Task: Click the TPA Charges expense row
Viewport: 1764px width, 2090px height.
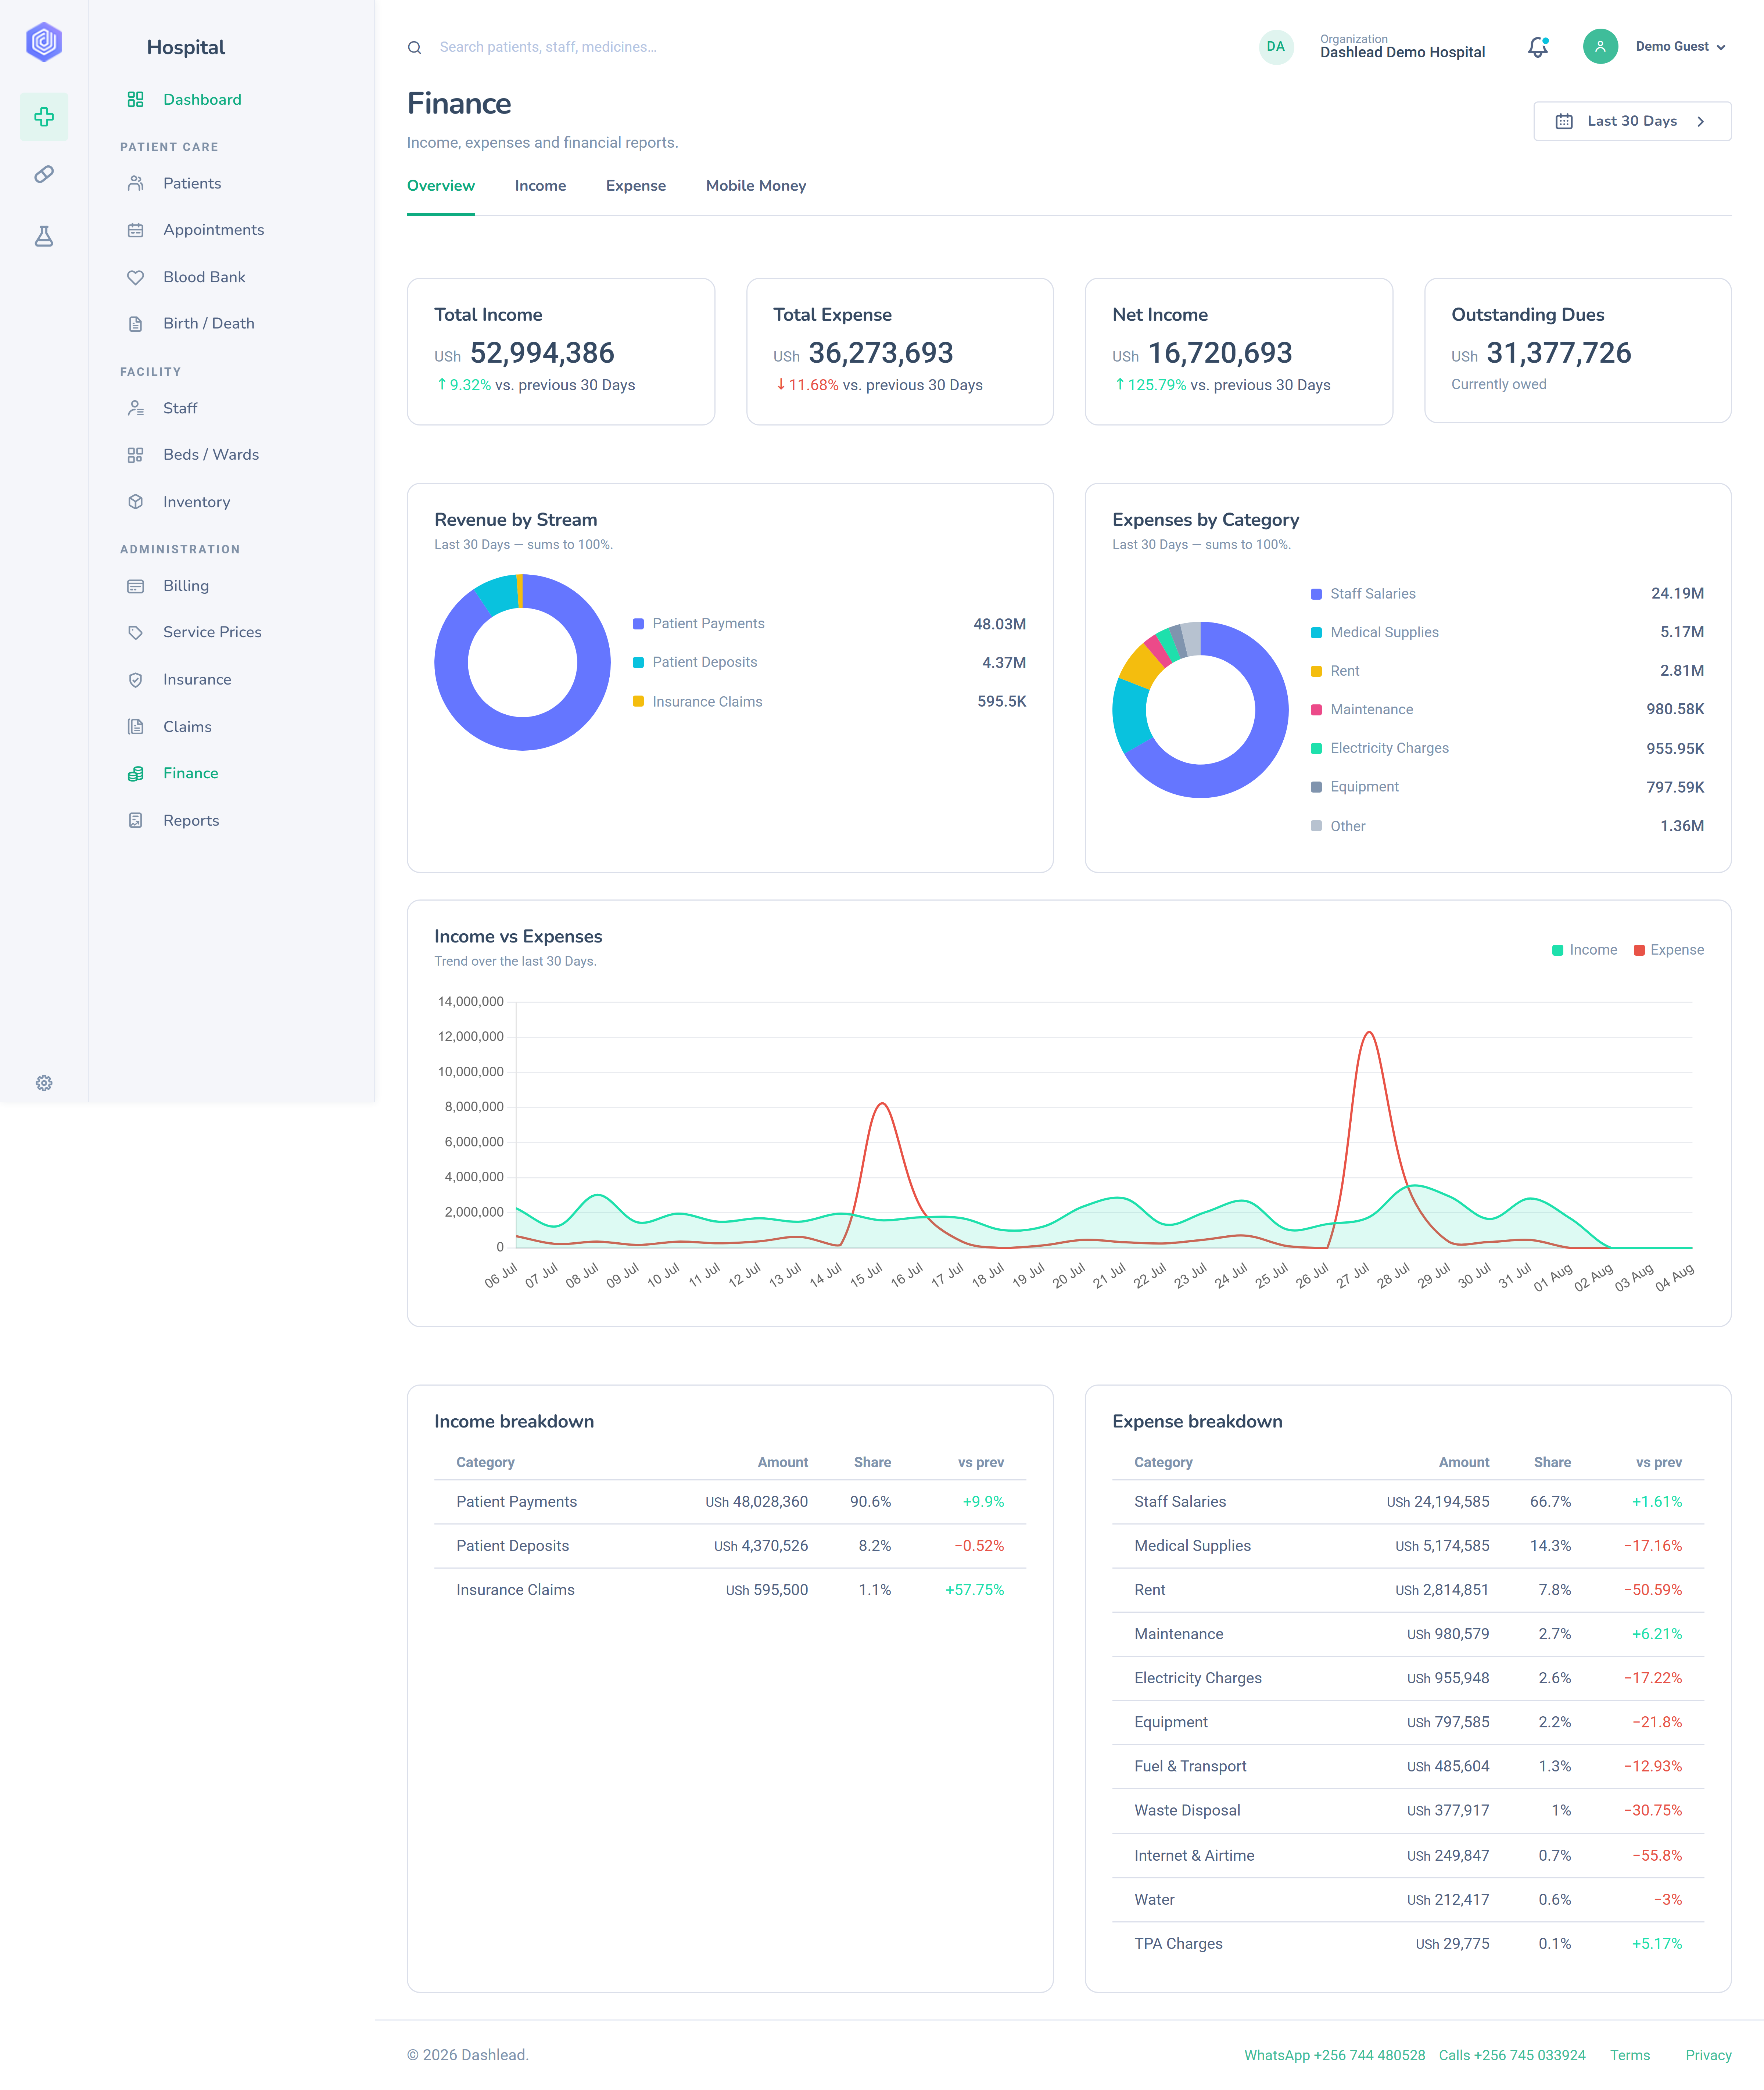Action: [x=1408, y=1944]
